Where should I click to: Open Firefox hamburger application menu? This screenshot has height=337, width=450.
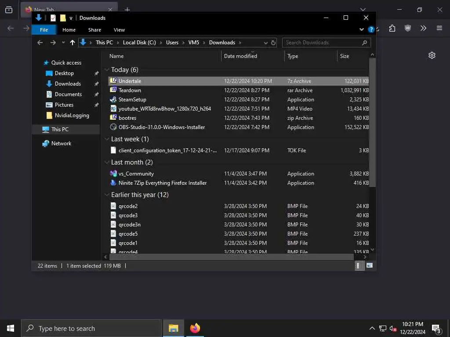[439, 28]
